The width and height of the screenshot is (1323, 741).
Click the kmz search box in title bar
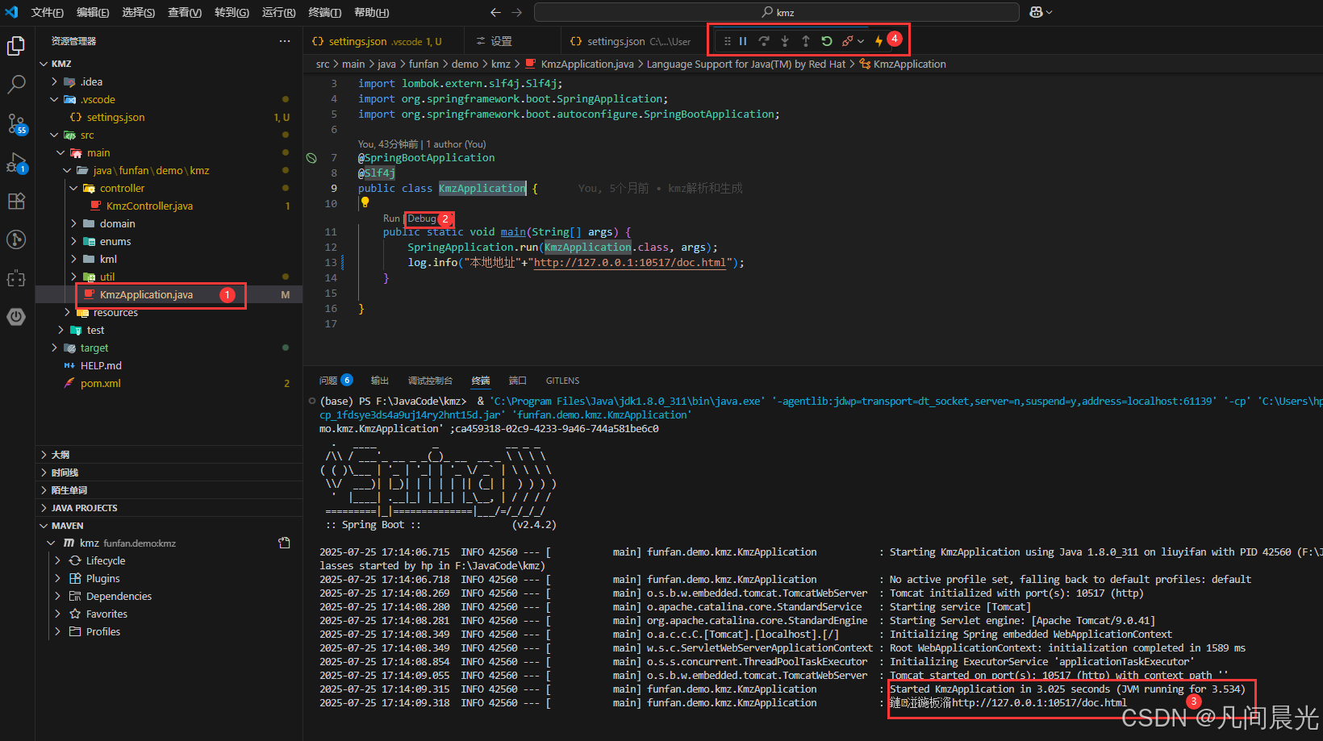click(777, 12)
